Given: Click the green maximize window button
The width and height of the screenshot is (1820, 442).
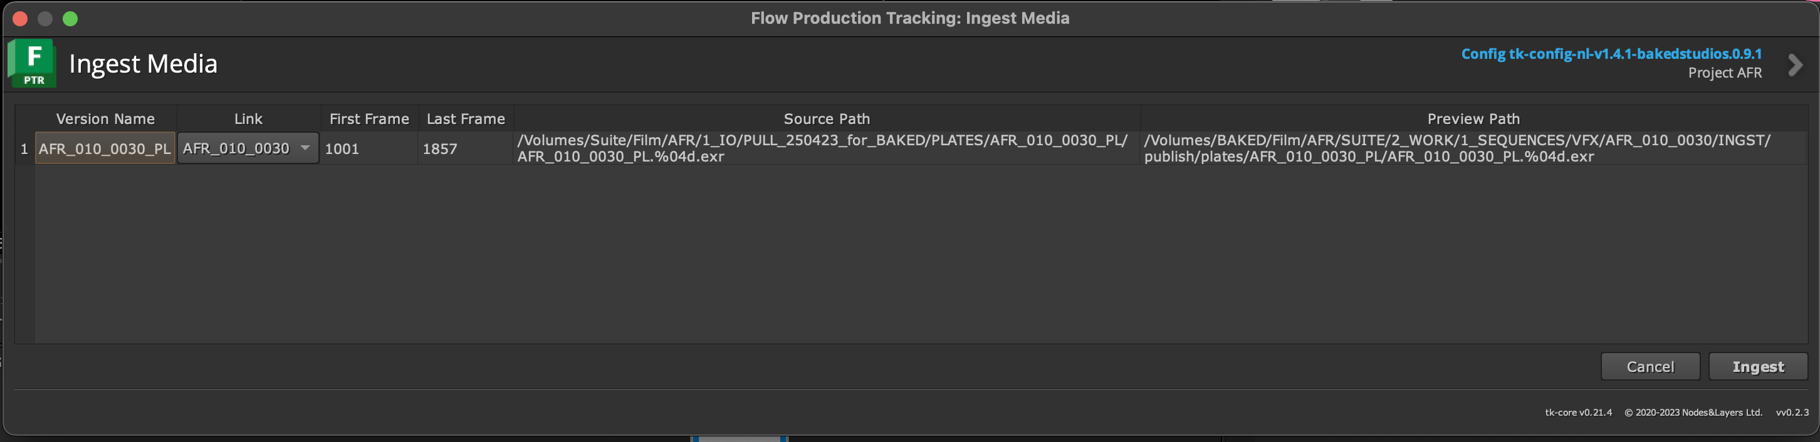Looking at the screenshot, I should pyautogui.click(x=70, y=18).
